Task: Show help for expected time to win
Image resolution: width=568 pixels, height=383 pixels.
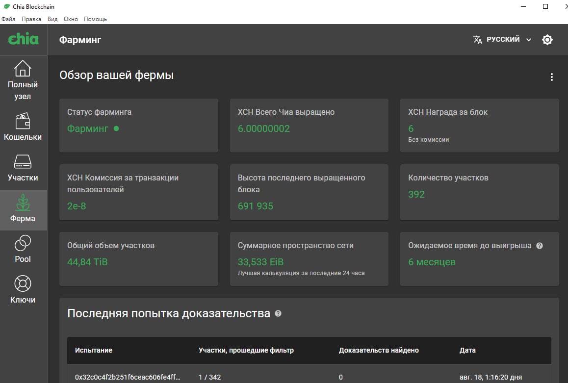Action: [540, 246]
